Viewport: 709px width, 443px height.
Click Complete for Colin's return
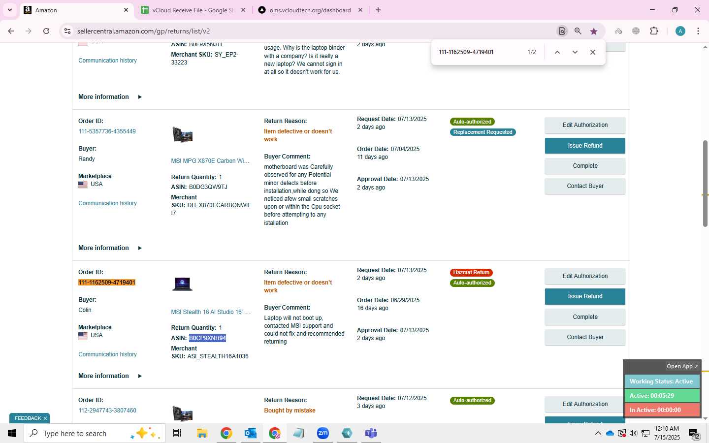[585, 317]
